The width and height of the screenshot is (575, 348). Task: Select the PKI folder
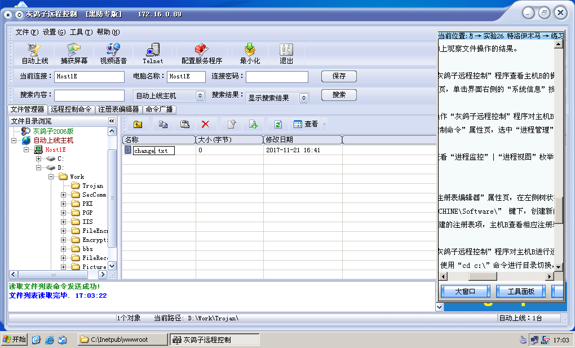coord(87,204)
